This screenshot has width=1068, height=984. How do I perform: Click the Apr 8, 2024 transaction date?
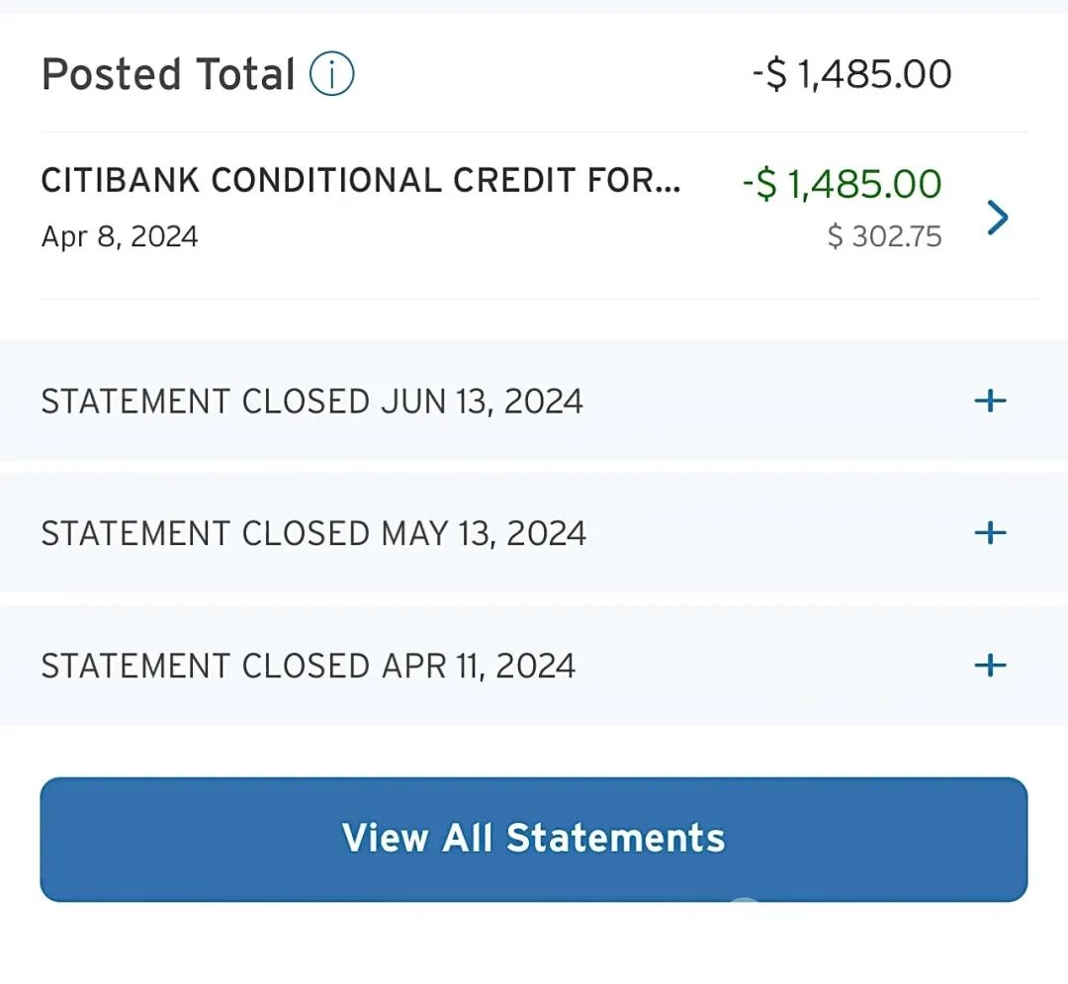point(120,237)
